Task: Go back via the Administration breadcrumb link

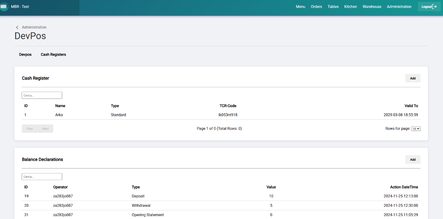Action: pyautogui.click(x=34, y=27)
